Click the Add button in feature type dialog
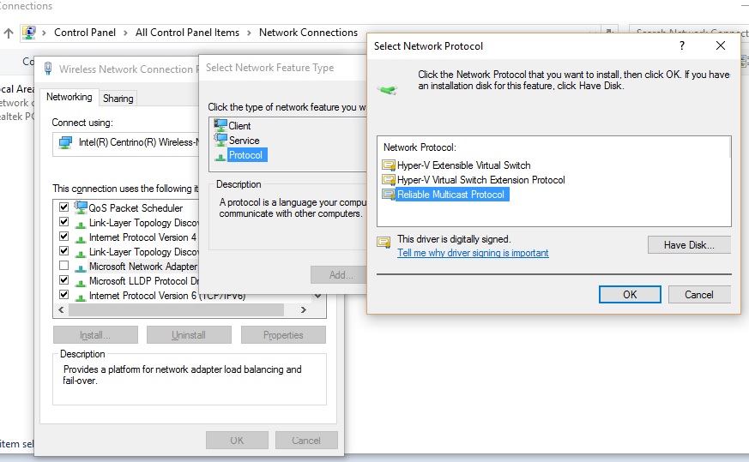This screenshot has height=462, width=749. pos(338,275)
